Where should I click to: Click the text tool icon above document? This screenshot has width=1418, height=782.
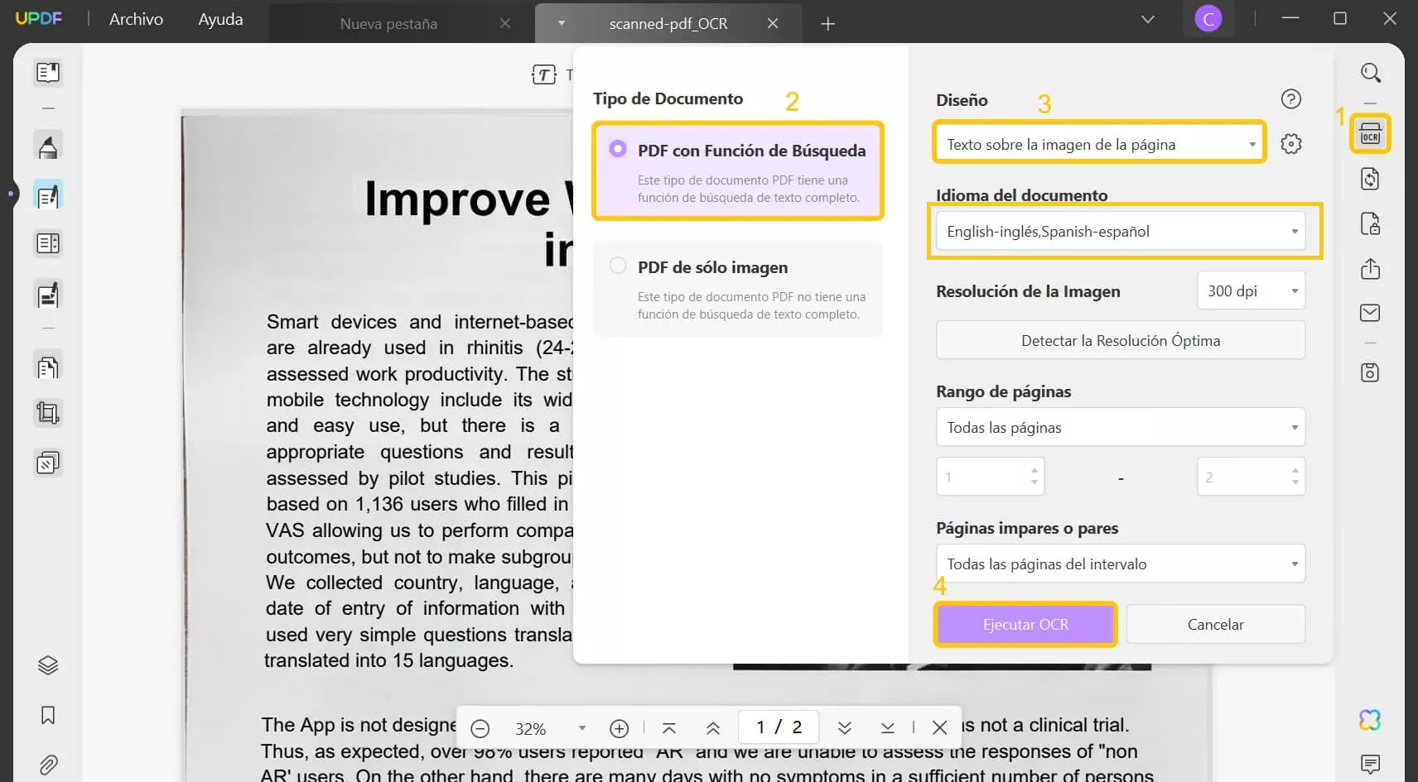point(543,75)
